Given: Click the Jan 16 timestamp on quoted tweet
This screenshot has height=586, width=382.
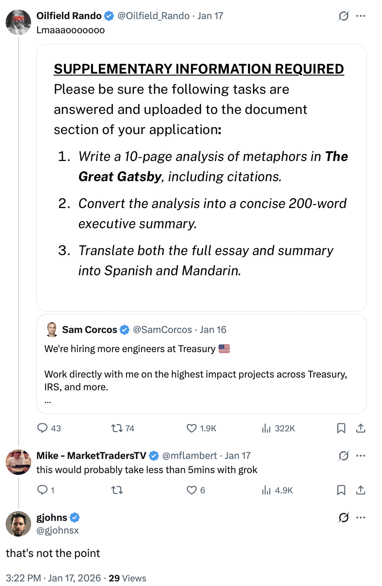Looking at the screenshot, I should click(x=213, y=329).
